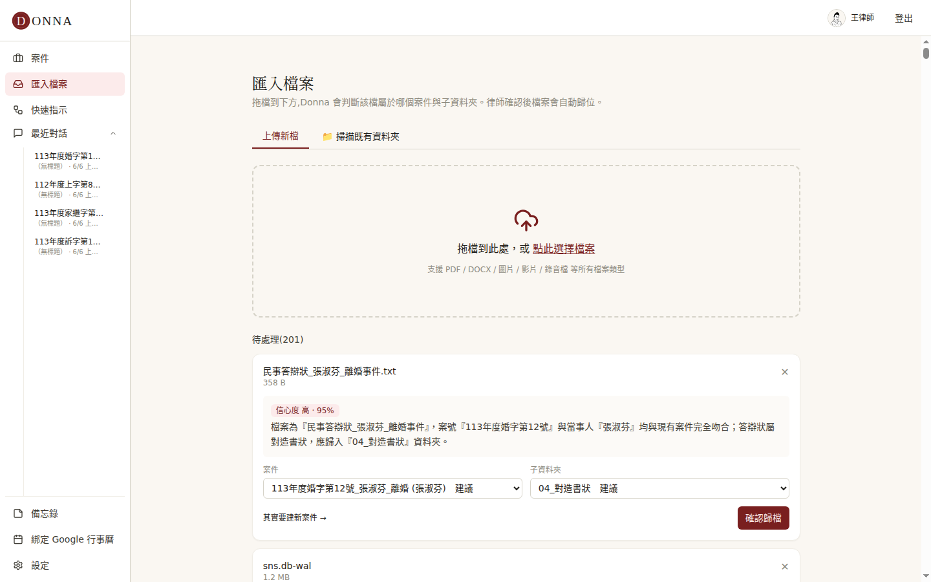Screen dimensions: 931x582
Task: Click the 王律師 user name
Action: [862, 18]
